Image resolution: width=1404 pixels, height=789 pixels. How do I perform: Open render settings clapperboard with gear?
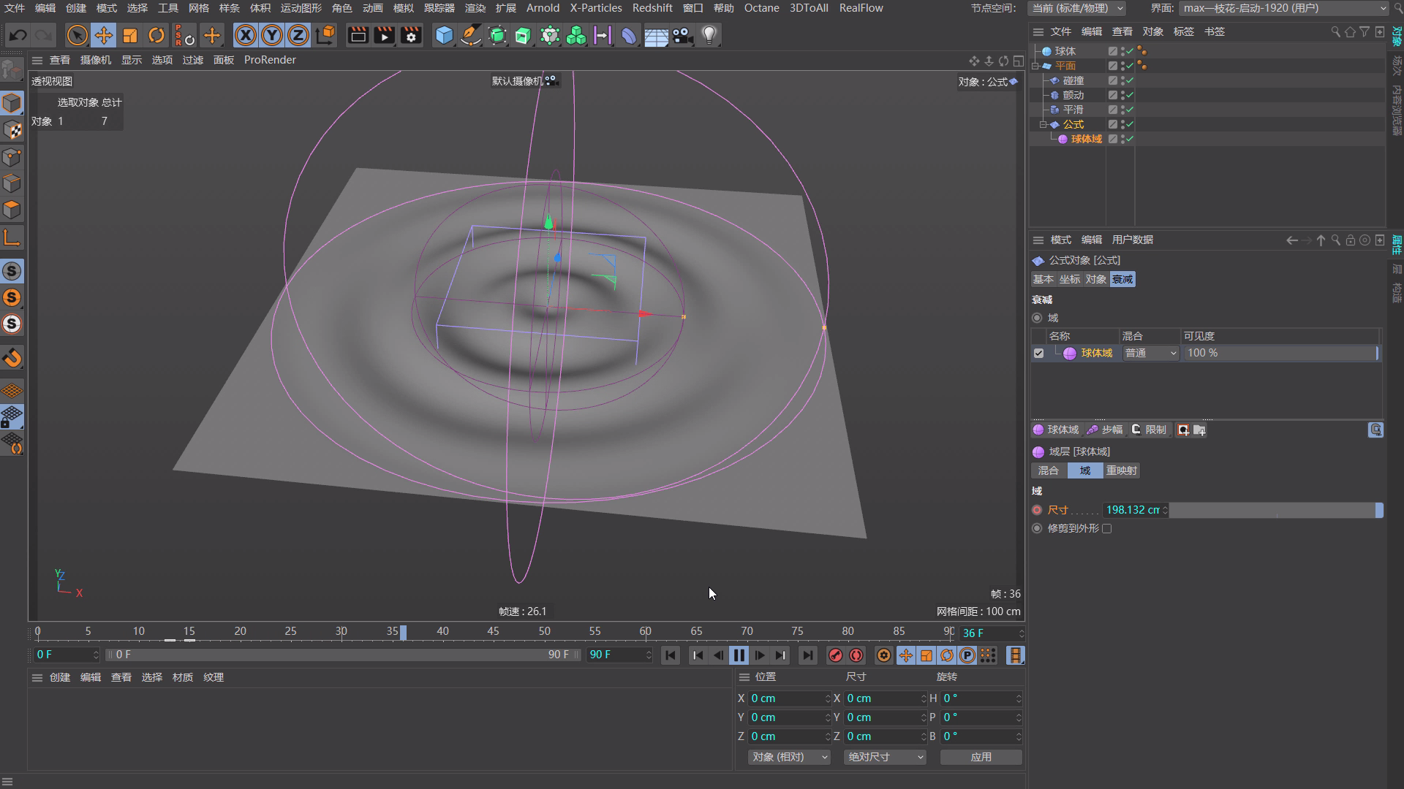(x=411, y=35)
